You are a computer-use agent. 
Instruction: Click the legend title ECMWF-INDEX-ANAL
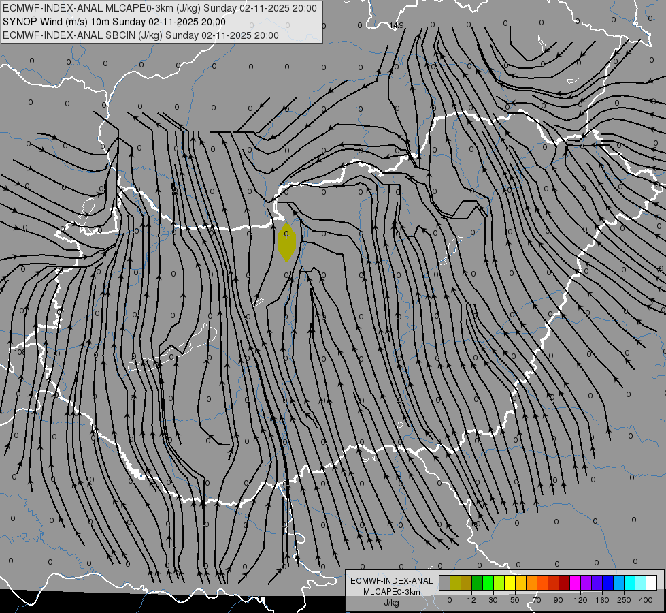[392, 581]
